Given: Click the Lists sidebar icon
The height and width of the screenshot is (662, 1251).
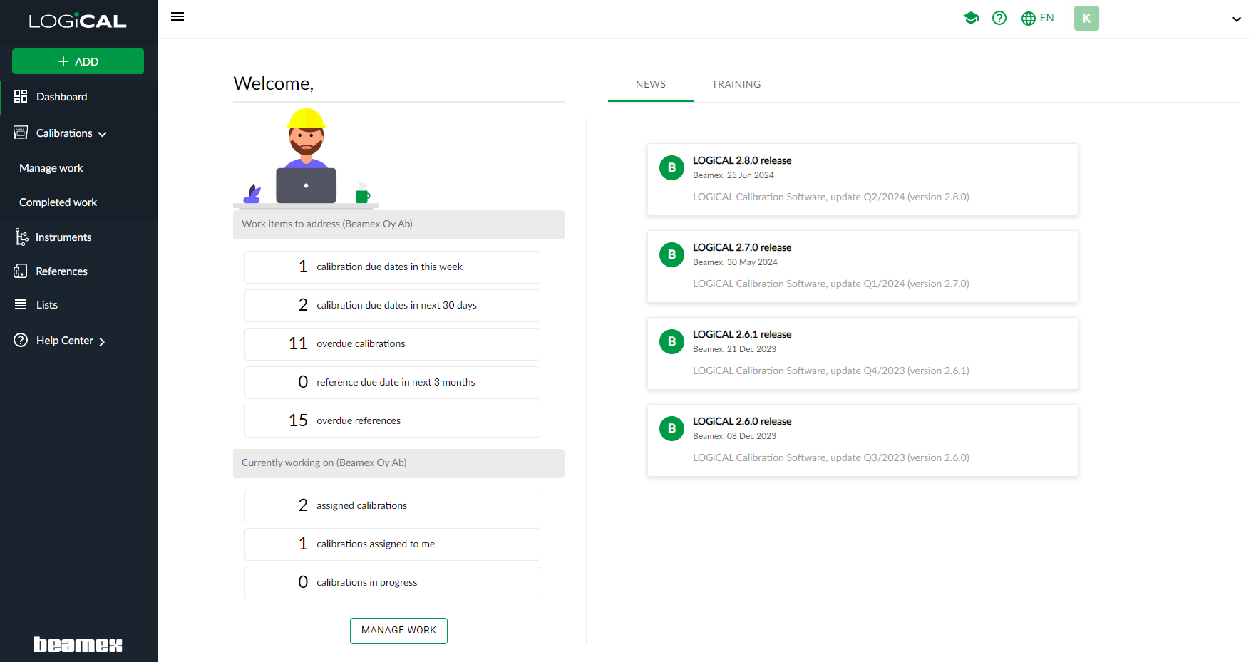Looking at the screenshot, I should click(x=21, y=304).
